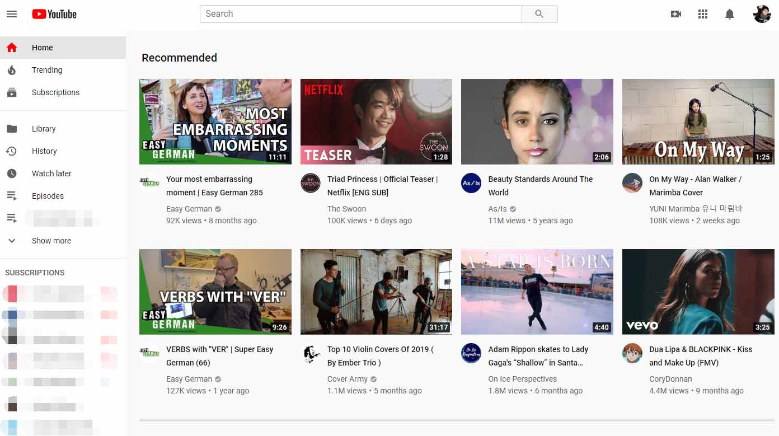Click the search magnifier button
The image size is (779, 436).
coord(539,14)
